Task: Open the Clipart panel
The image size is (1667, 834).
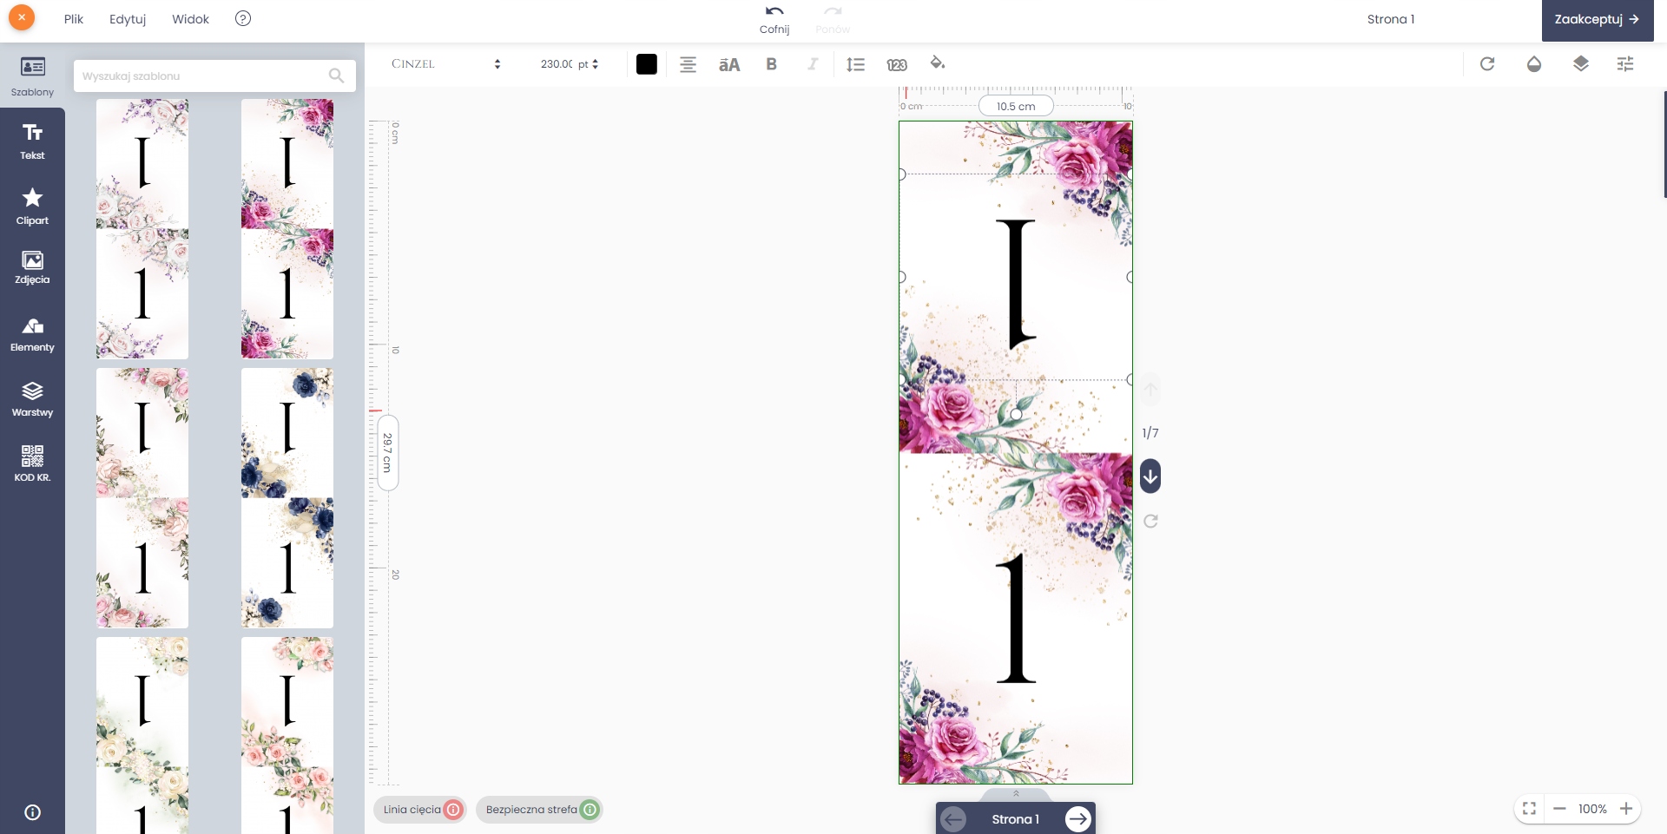Action: tap(32, 206)
